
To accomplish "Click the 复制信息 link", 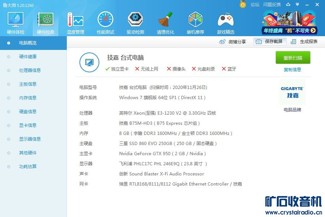I will click(292, 70).
